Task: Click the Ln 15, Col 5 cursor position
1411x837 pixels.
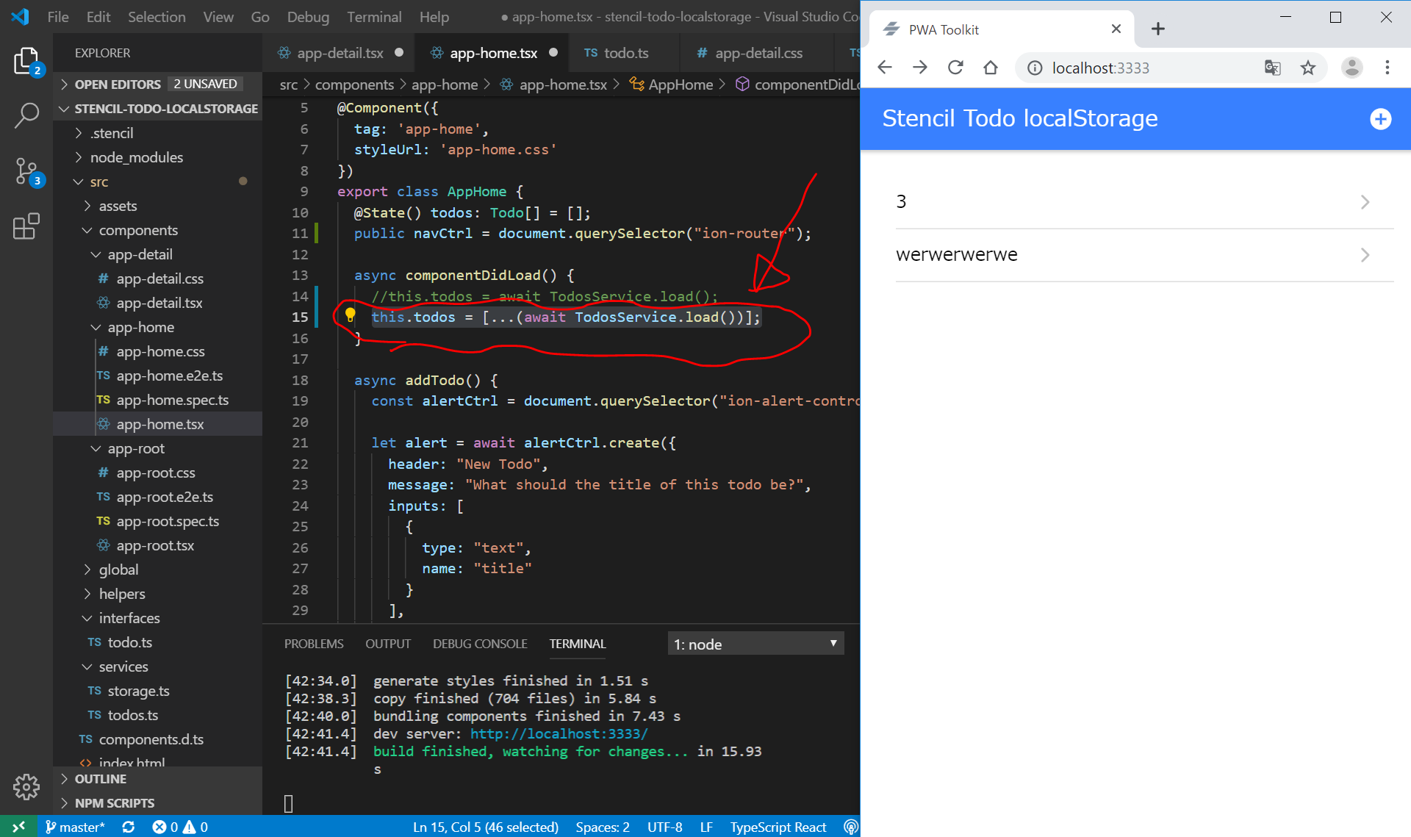Action: (486, 827)
